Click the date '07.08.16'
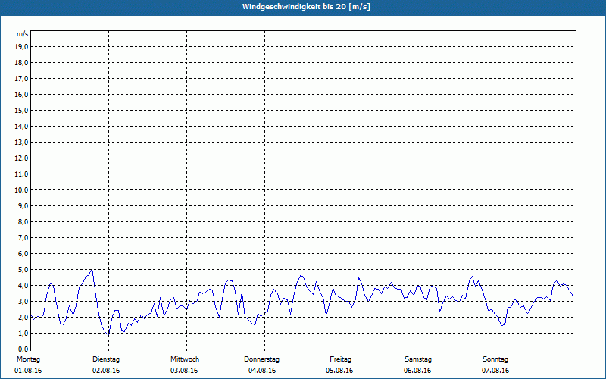606x379 pixels. coord(495,371)
